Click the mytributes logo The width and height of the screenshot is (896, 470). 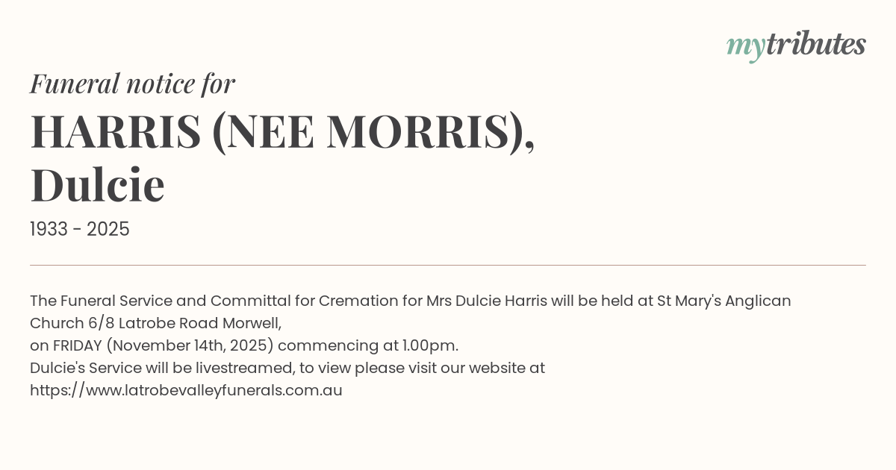click(796, 45)
